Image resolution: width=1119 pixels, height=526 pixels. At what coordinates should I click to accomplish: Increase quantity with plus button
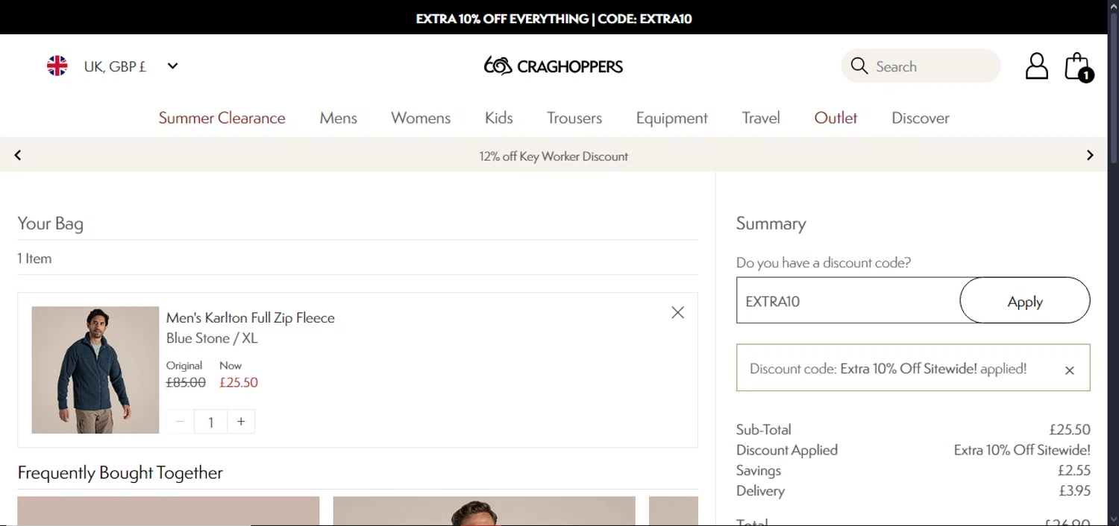pos(241,422)
